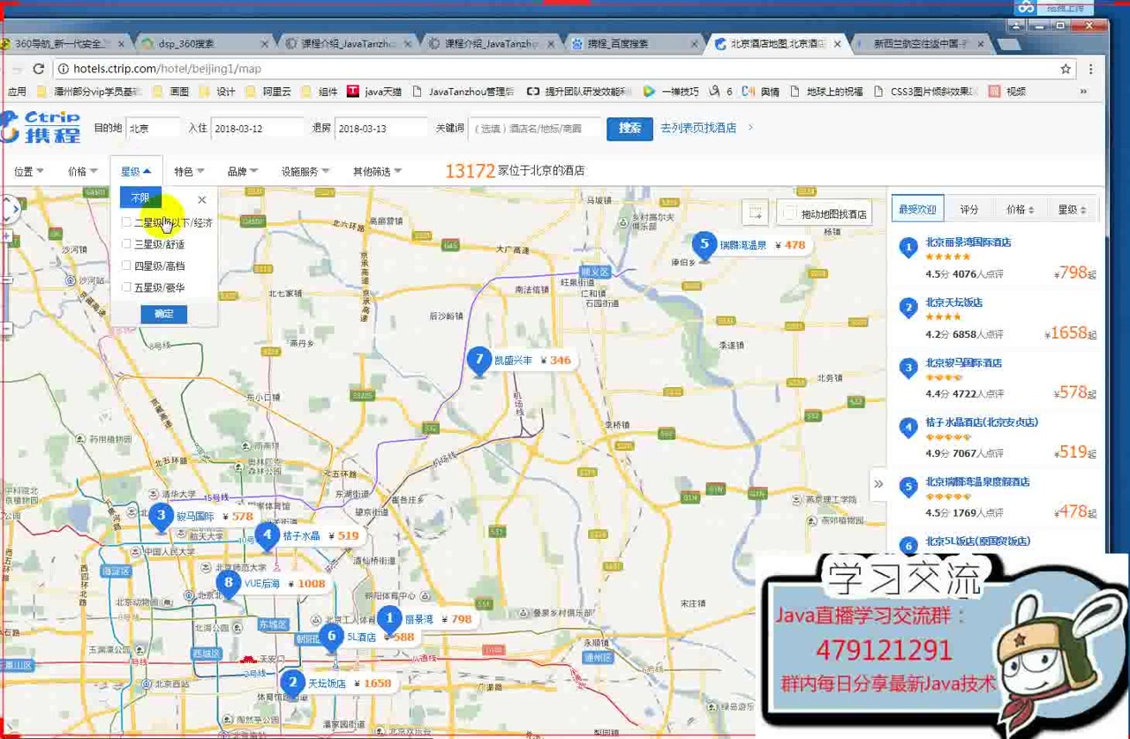Image resolution: width=1130 pixels, height=739 pixels.
Task: Open the 桔子水晶酒店(北京安贞店) listing link
Action: [x=982, y=422]
